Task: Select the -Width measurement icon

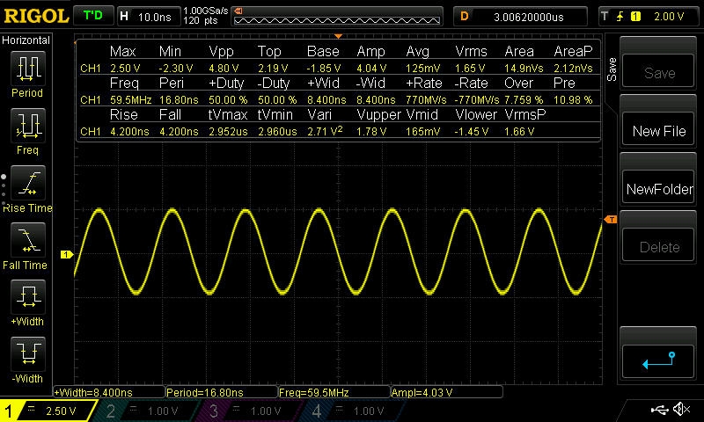Action: pos(26,356)
